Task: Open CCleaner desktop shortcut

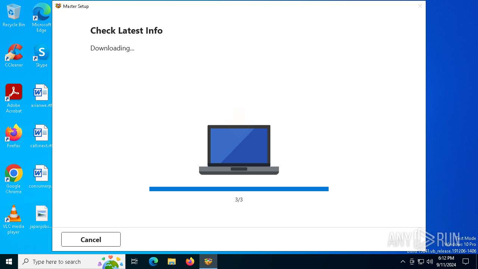Action: click(x=14, y=56)
